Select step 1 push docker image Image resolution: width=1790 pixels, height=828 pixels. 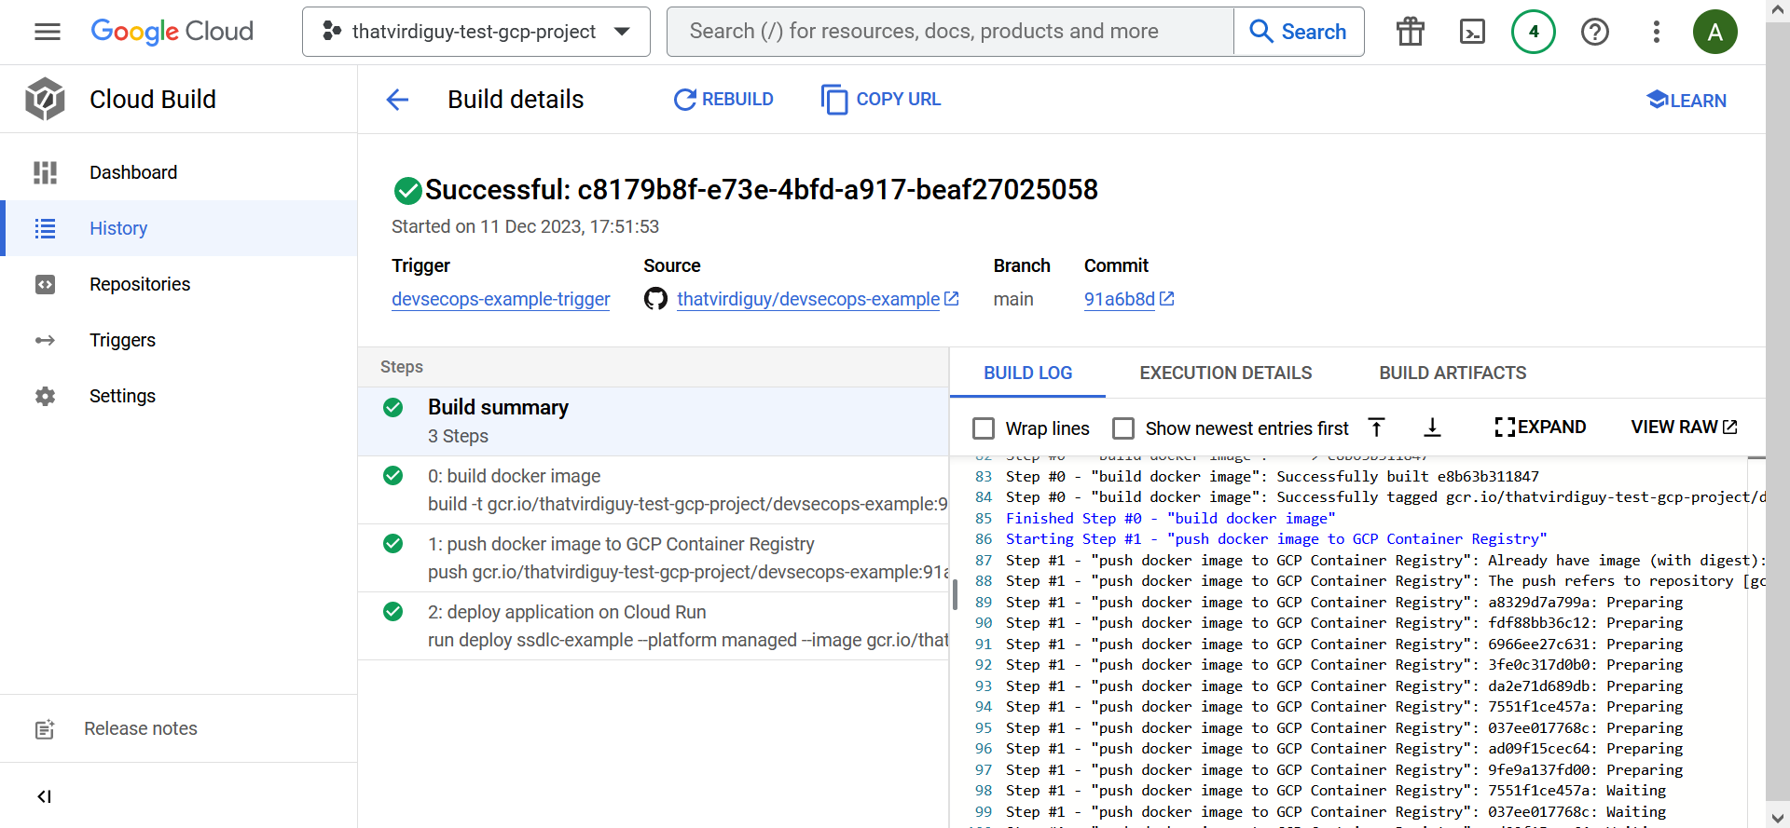[x=654, y=558]
